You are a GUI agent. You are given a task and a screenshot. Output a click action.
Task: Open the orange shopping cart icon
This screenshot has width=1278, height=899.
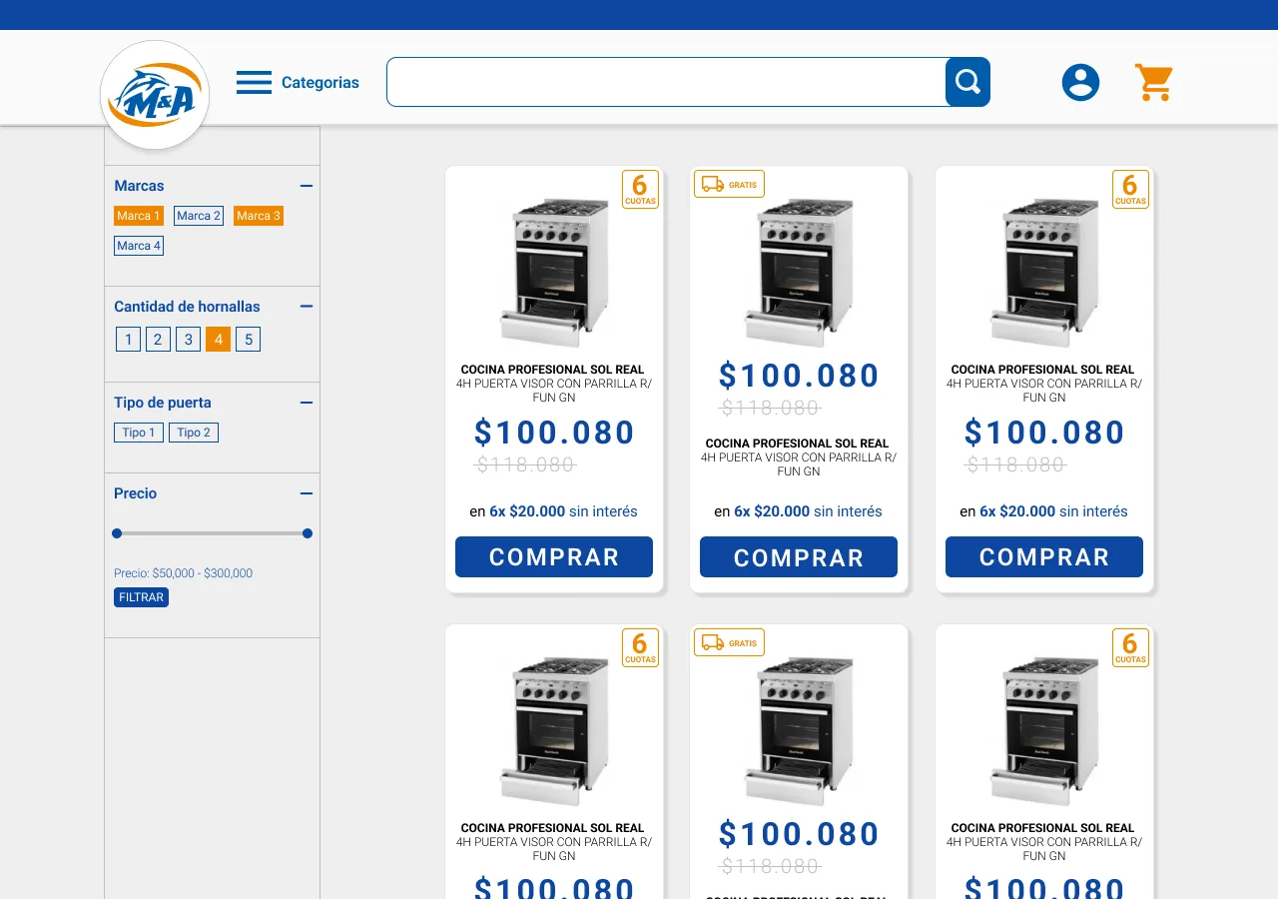(x=1153, y=82)
